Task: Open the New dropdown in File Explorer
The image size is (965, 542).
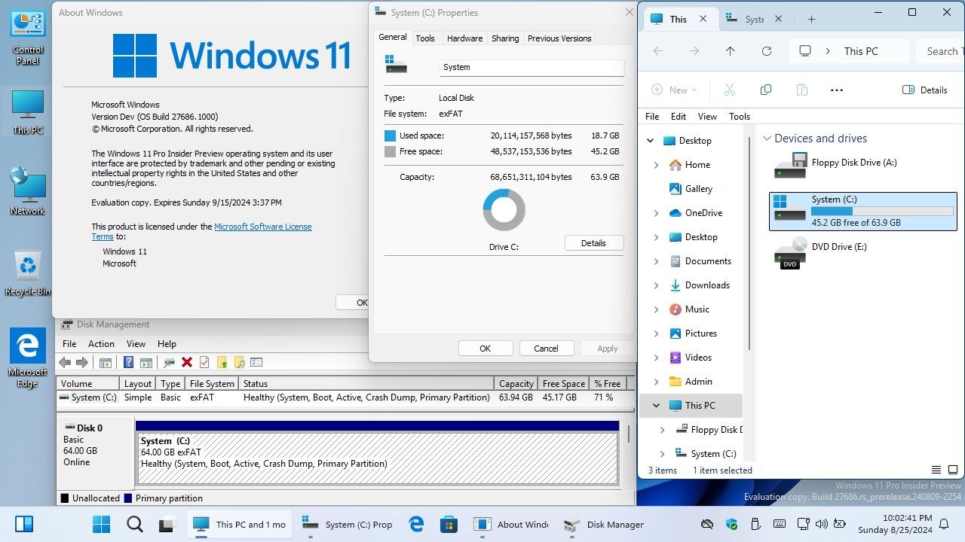Action: [675, 90]
